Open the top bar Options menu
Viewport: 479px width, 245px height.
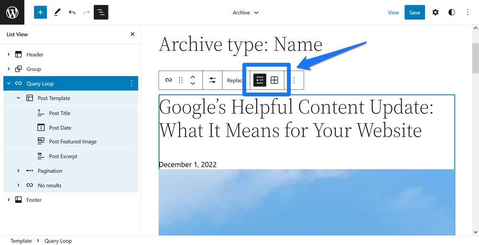(x=468, y=12)
